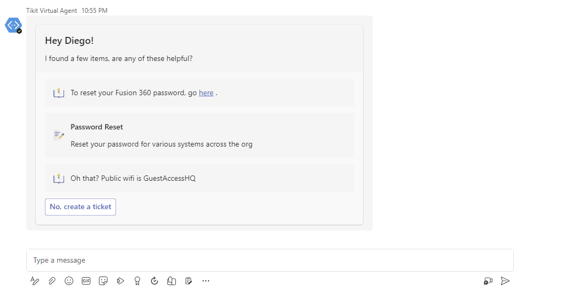563x291 pixels.
Task: Click the video clip record icon
Action: pyautogui.click(x=488, y=281)
